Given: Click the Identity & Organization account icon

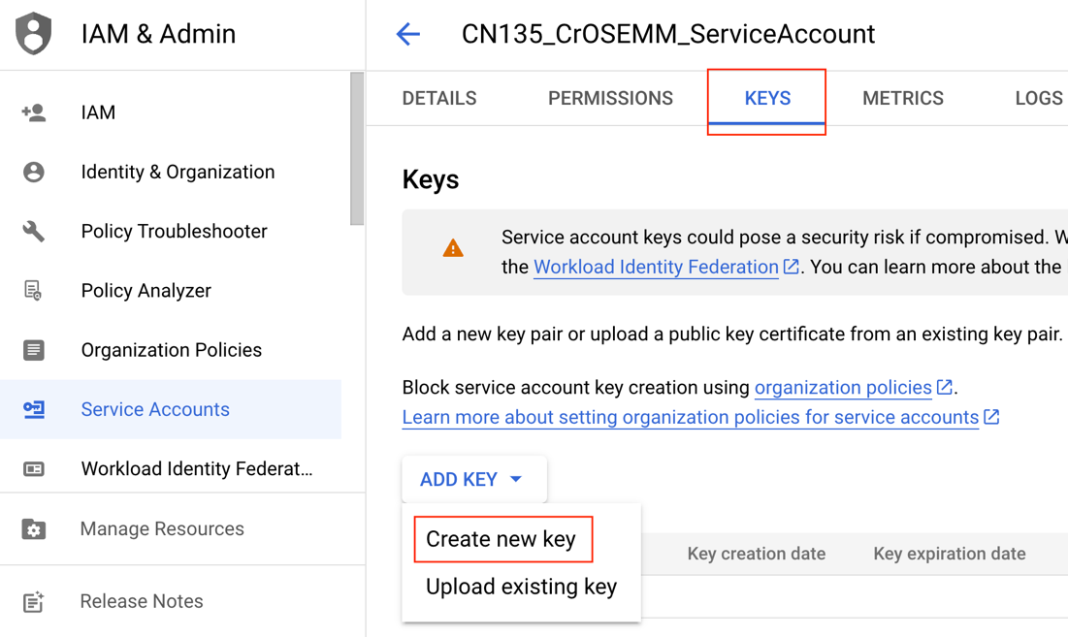Looking at the screenshot, I should click(x=34, y=172).
